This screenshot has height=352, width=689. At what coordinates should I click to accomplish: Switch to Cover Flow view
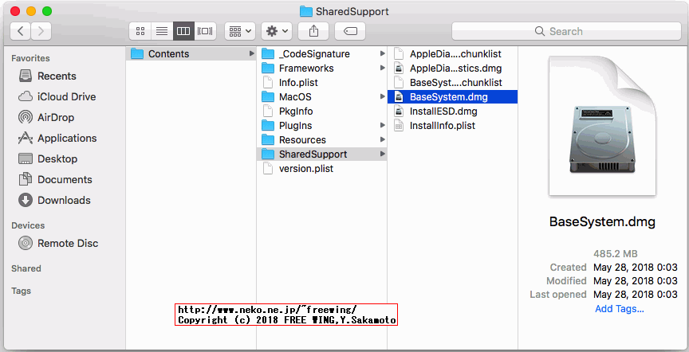coord(205,31)
